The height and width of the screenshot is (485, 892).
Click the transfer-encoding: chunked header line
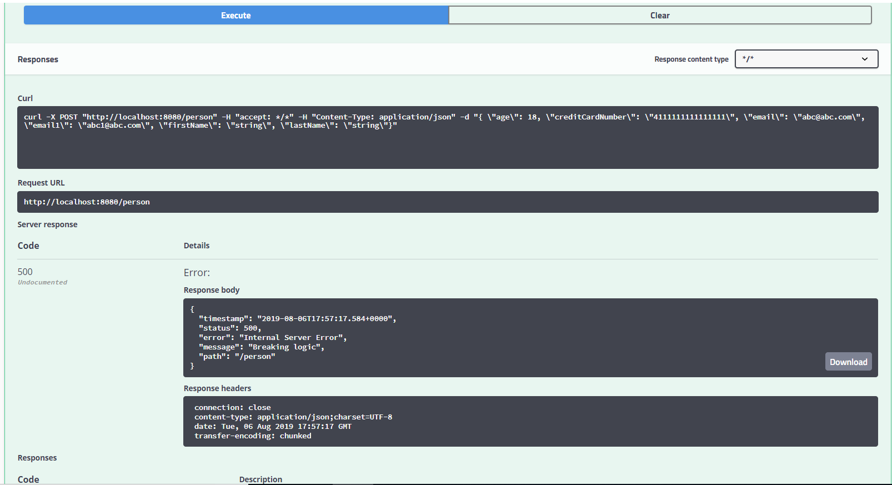[x=253, y=436]
